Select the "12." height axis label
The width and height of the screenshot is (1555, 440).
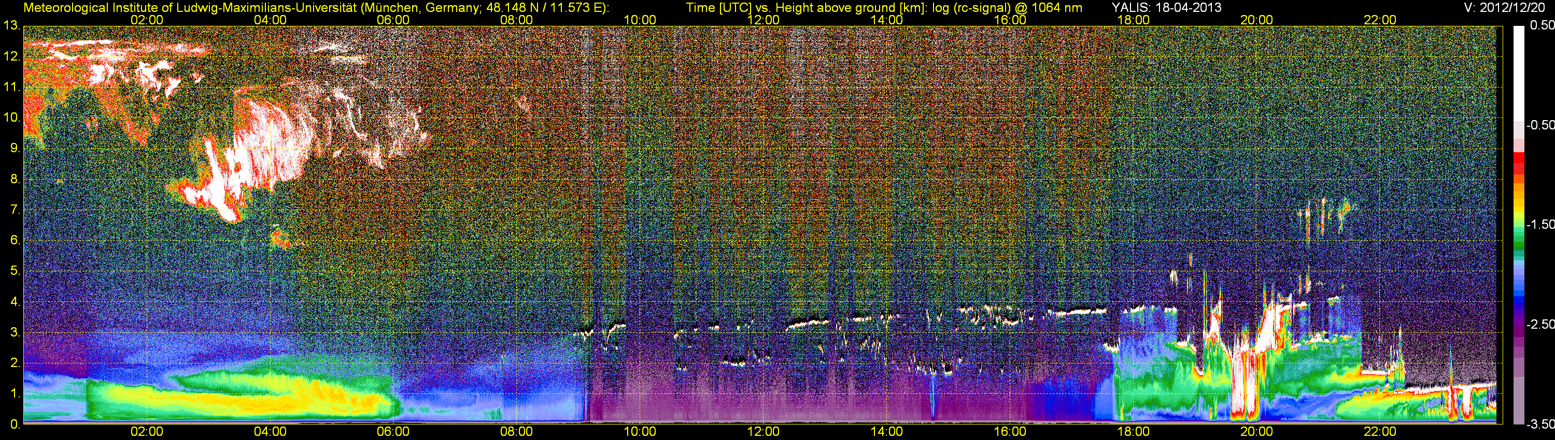11,56
